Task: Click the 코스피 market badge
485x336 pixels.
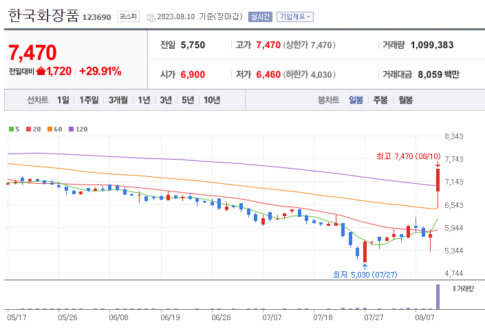Action: tap(128, 17)
